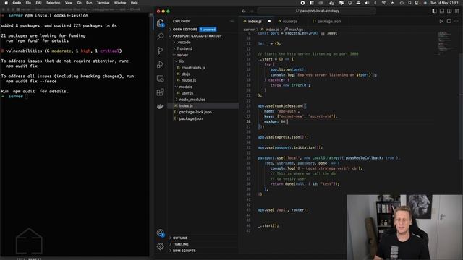Select index.js in the explorer tree
The height and width of the screenshot is (260, 463).
pos(186,106)
